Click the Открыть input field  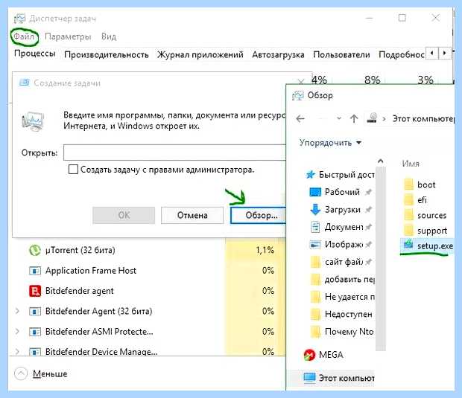pos(174,153)
